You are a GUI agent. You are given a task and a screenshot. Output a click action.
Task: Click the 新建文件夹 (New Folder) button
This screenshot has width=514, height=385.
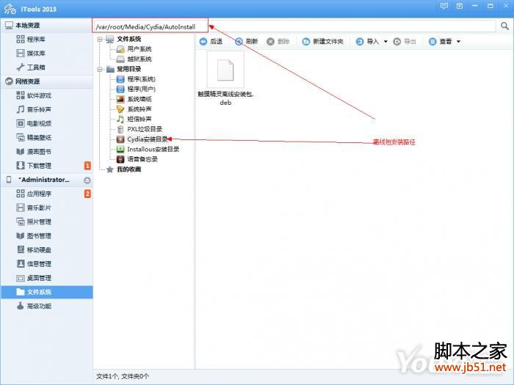coord(322,42)
